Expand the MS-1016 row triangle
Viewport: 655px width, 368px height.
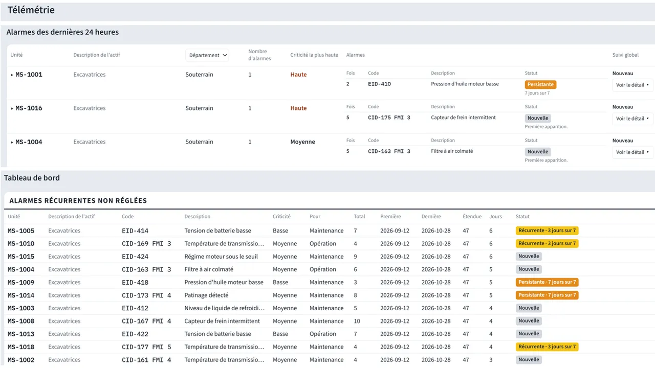point(12,108)
